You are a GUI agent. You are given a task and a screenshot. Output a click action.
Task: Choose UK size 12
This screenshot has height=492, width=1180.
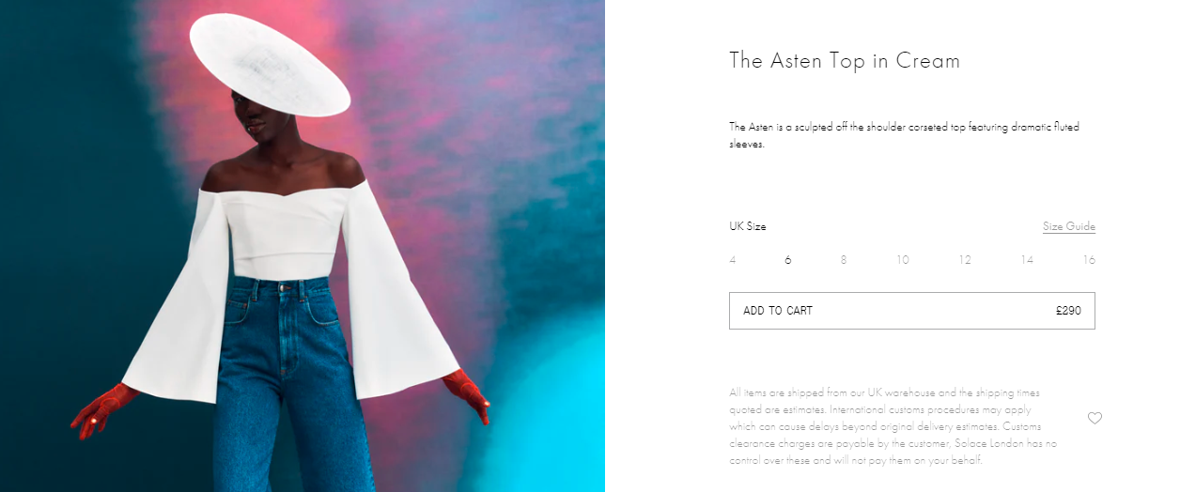pyautogui.click(x=965, y=260)
